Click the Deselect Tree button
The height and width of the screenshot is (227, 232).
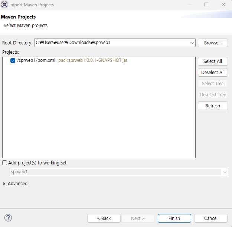213,94
